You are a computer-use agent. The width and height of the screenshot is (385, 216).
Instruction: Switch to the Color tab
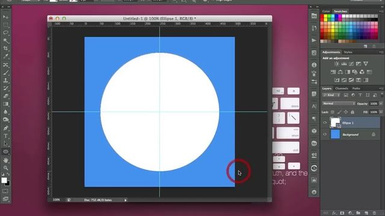326,11
